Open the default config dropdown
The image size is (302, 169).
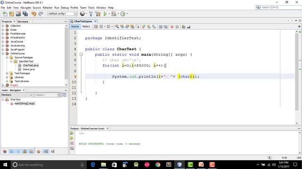(62, 14)
